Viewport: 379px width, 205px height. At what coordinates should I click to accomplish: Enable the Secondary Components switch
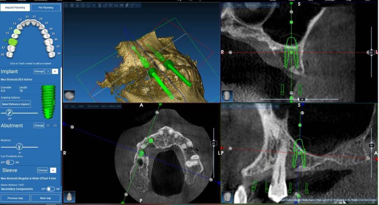[50, 189]
